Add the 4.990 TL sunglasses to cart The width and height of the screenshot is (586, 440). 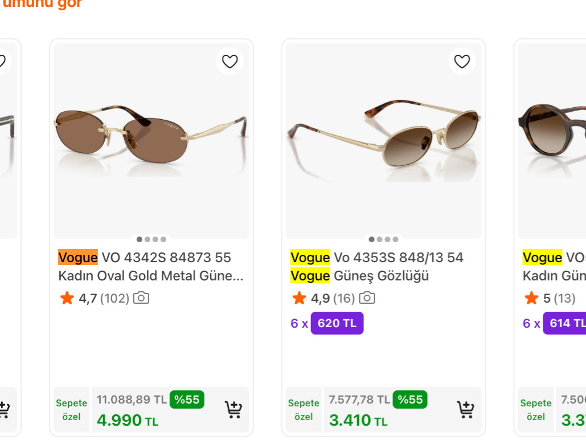coord(233,410)
